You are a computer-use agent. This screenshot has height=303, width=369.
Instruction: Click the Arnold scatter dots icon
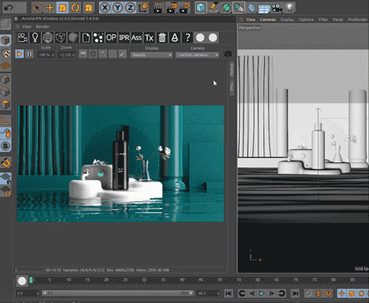point(98,38)
